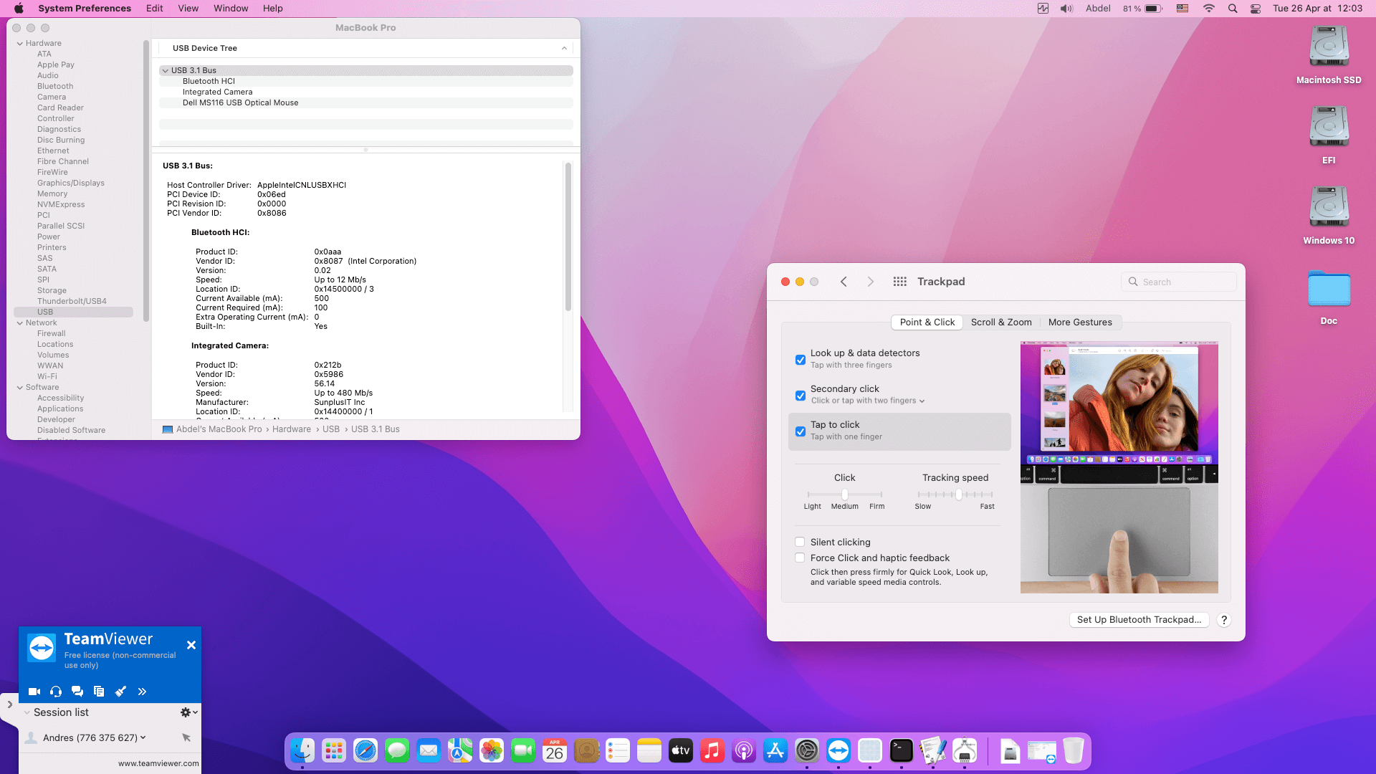Select Bluetooth in Hardware sidebar
The image size is (1376, 774).
[55, 86]
